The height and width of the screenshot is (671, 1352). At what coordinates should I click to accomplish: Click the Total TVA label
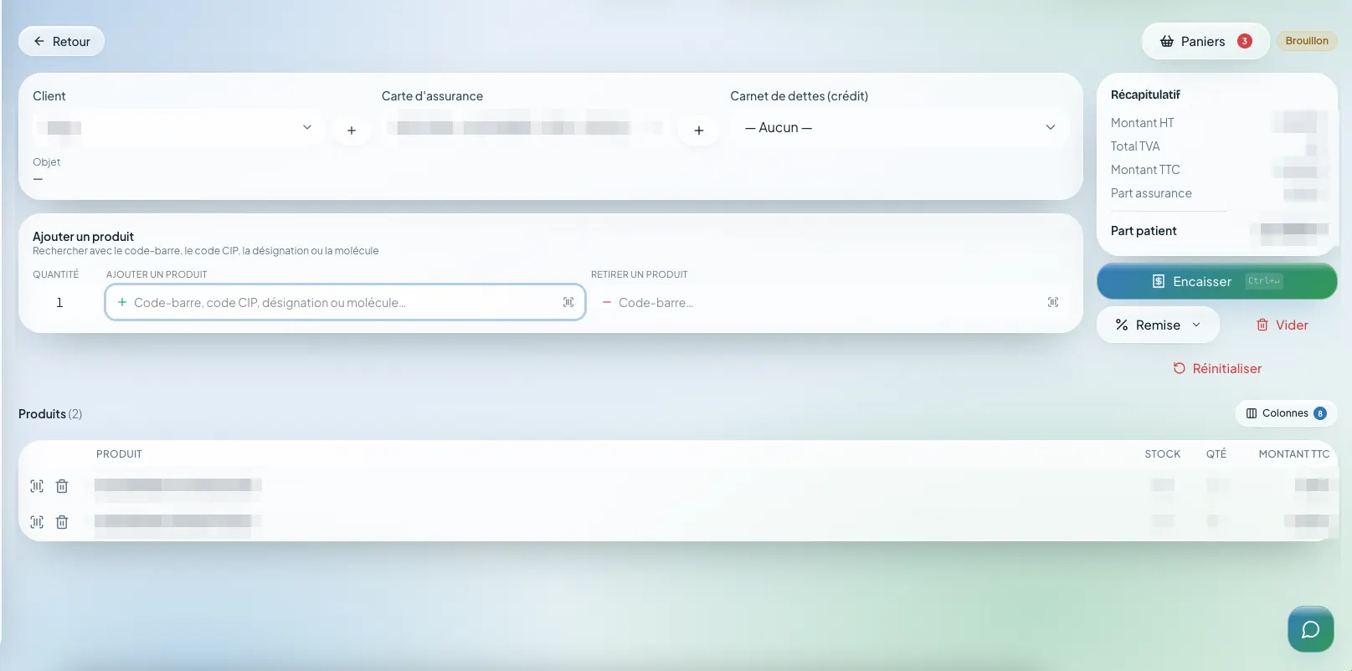[x=1135, y=146]
